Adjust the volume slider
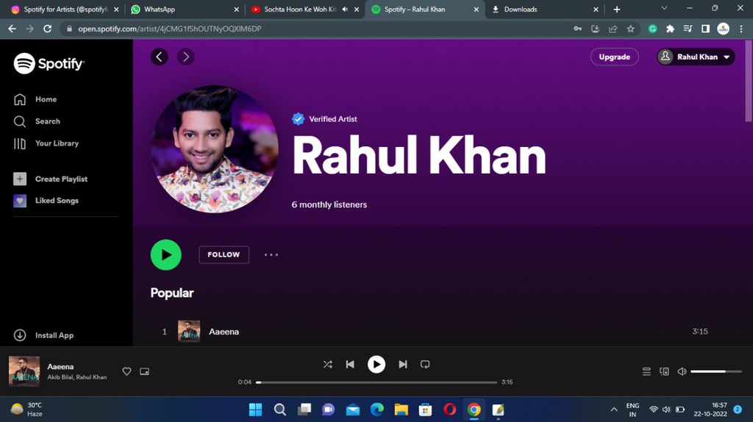This screenshot has width=753, height=422. tap(716, 371)
